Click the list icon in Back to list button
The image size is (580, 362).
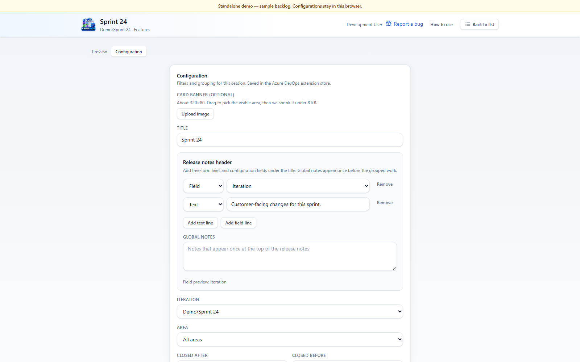(x=468, y=24)
